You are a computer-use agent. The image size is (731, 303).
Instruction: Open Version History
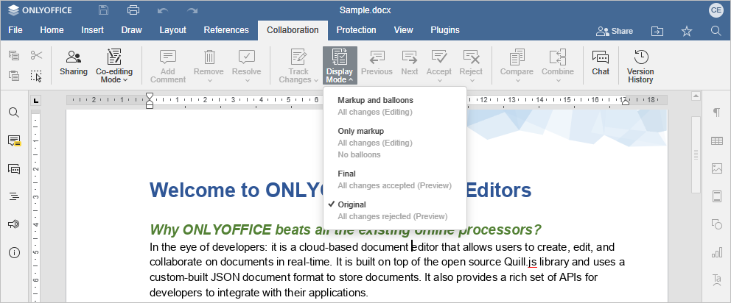coord(640,66)
